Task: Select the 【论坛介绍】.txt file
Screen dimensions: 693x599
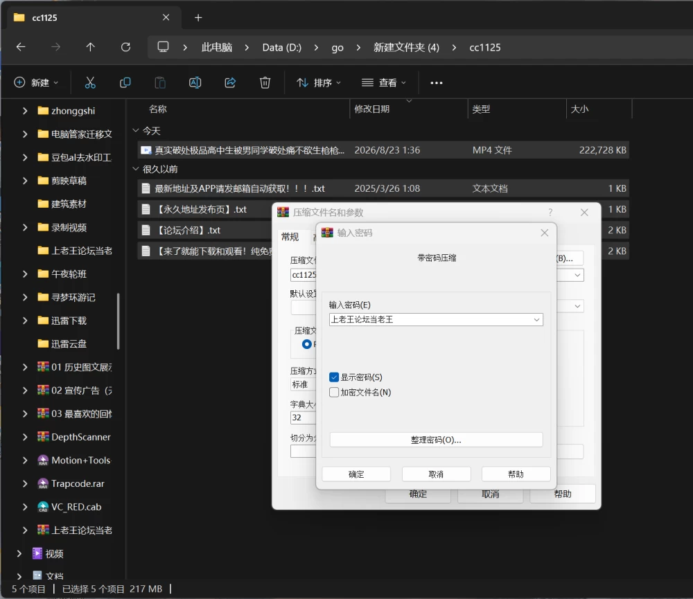Action: [188, 230]
